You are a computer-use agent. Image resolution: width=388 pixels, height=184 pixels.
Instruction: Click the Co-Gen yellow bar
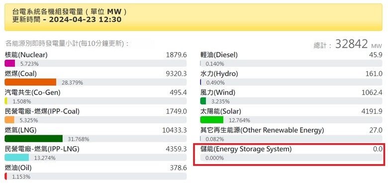coord(6,101)
